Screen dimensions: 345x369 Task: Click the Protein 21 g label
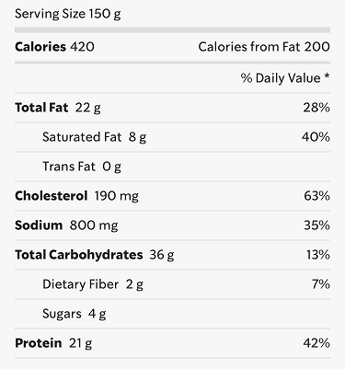click(53, 343)
